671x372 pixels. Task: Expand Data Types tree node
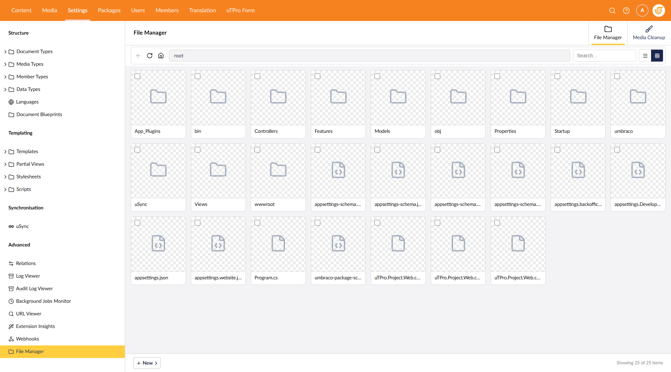coord(5,90)
